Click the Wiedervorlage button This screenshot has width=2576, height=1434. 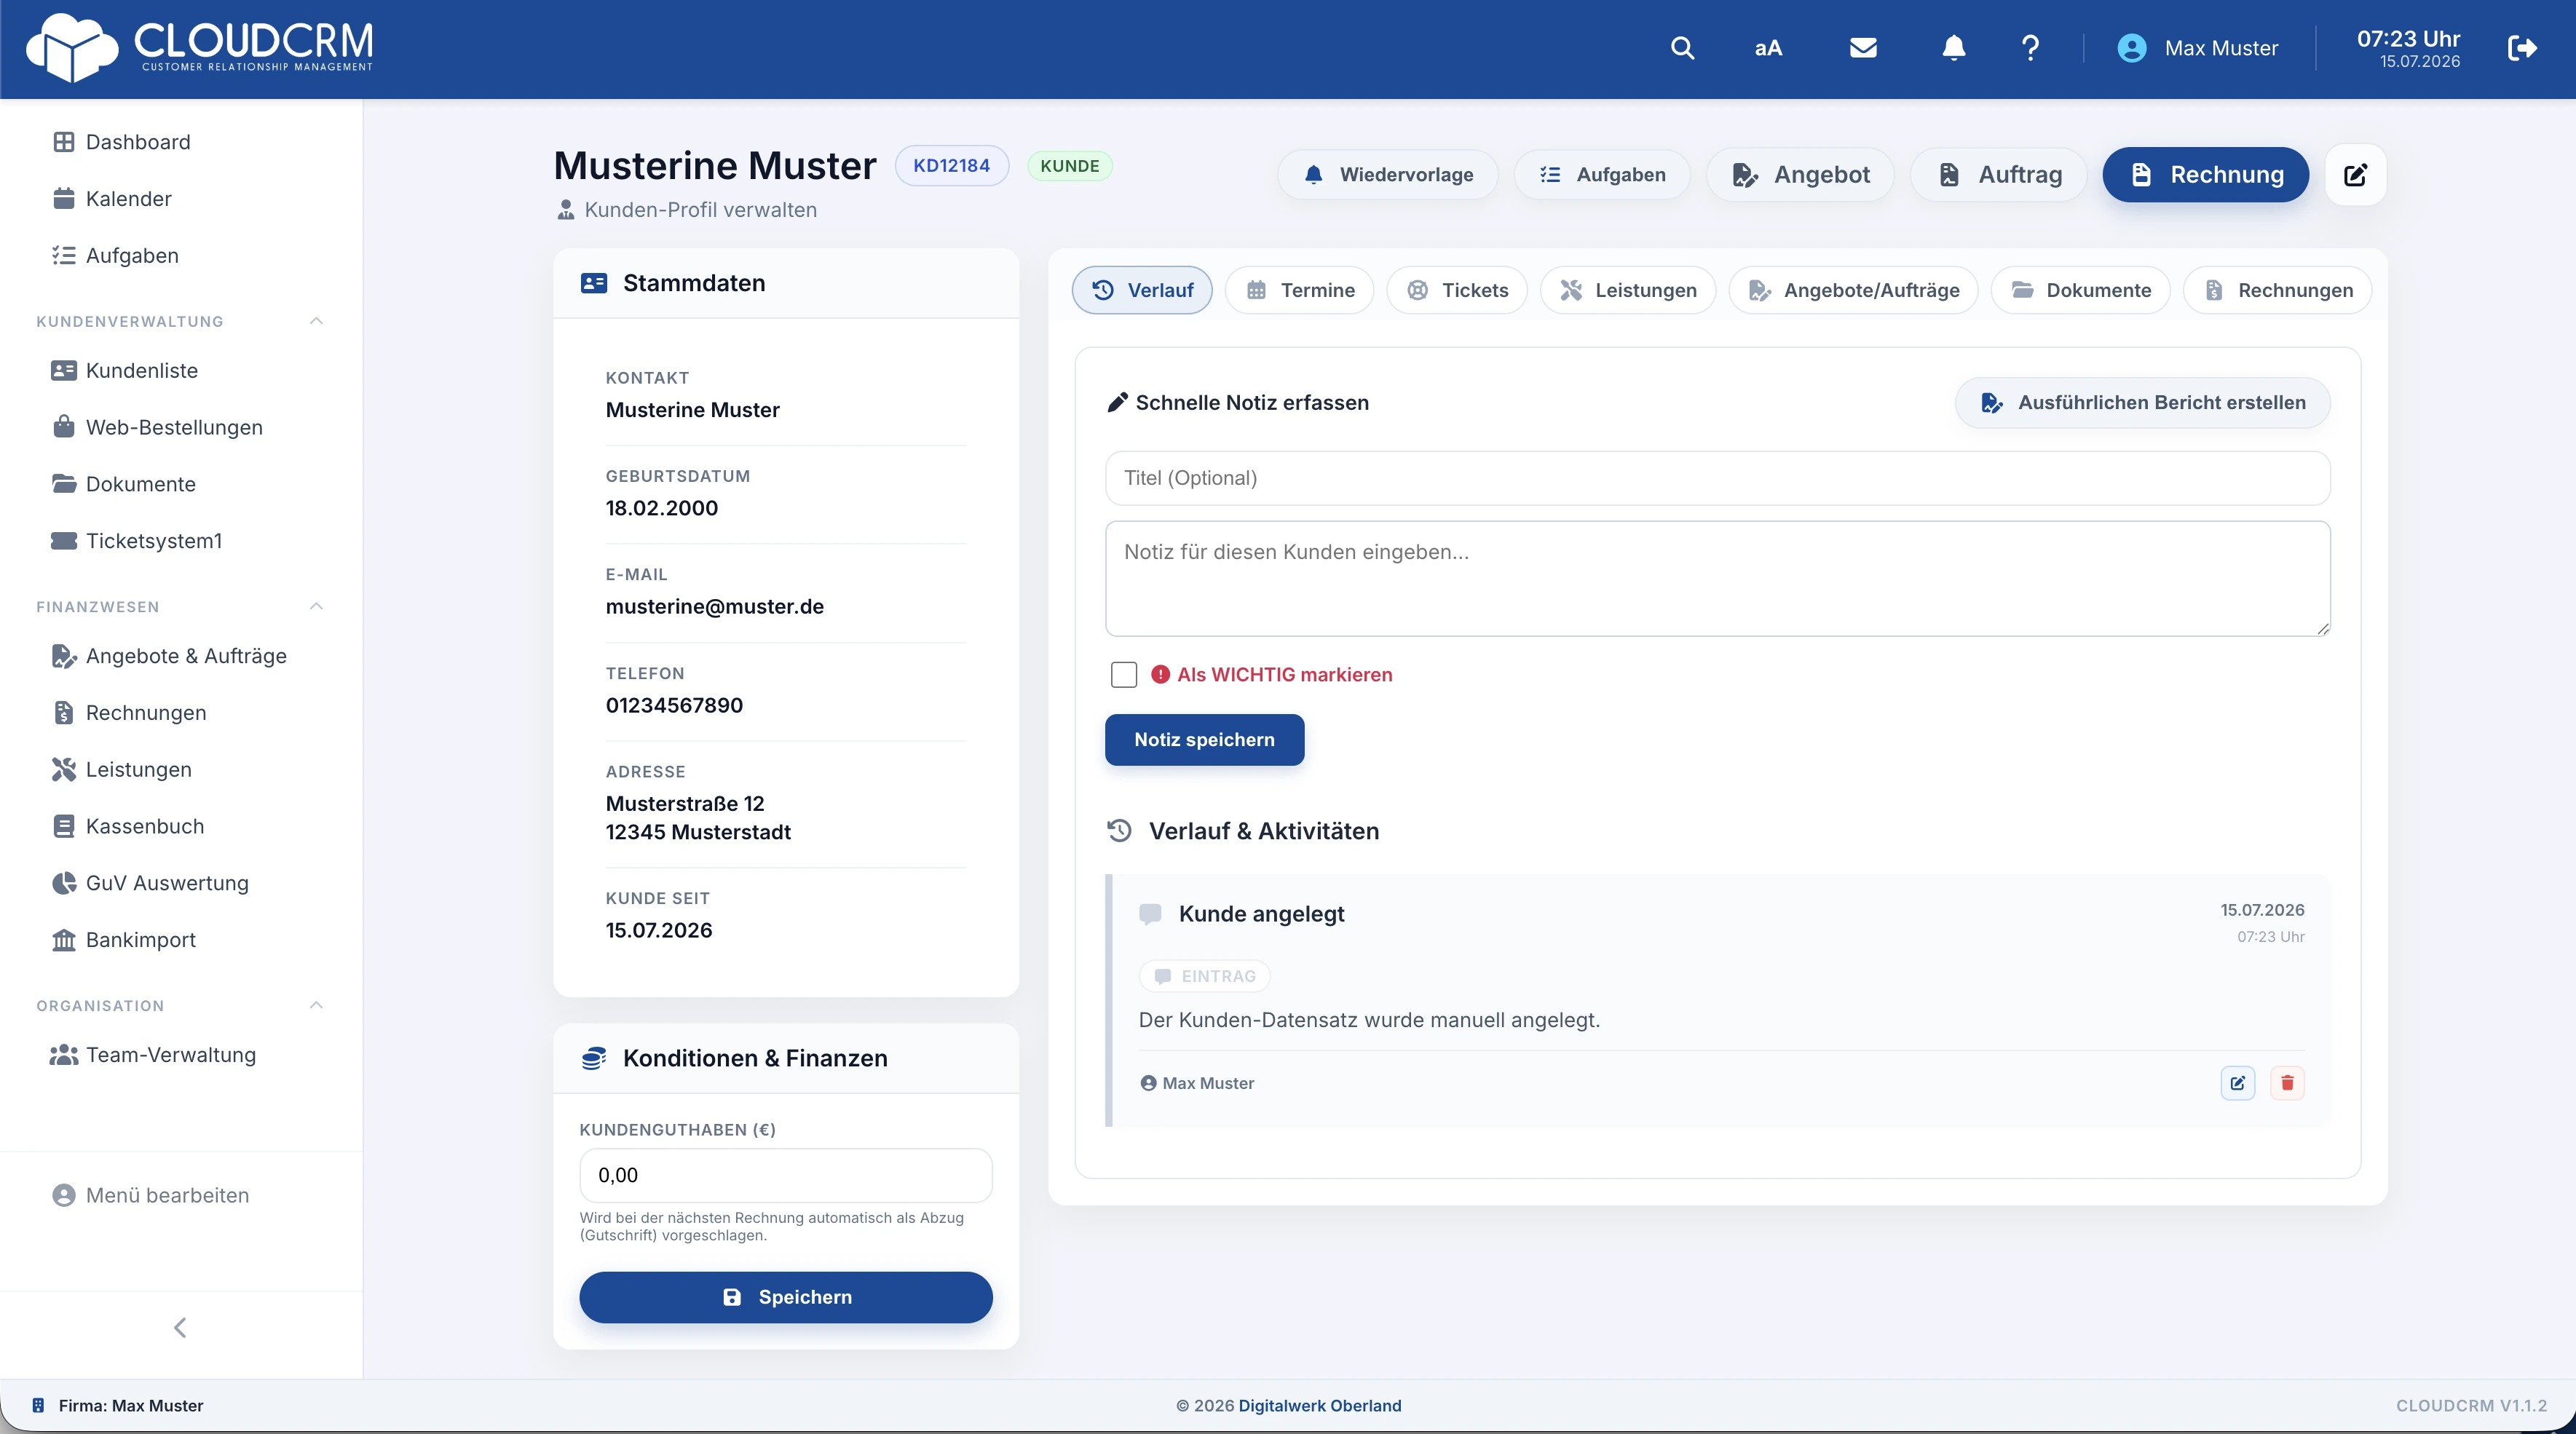(1387, 175)
